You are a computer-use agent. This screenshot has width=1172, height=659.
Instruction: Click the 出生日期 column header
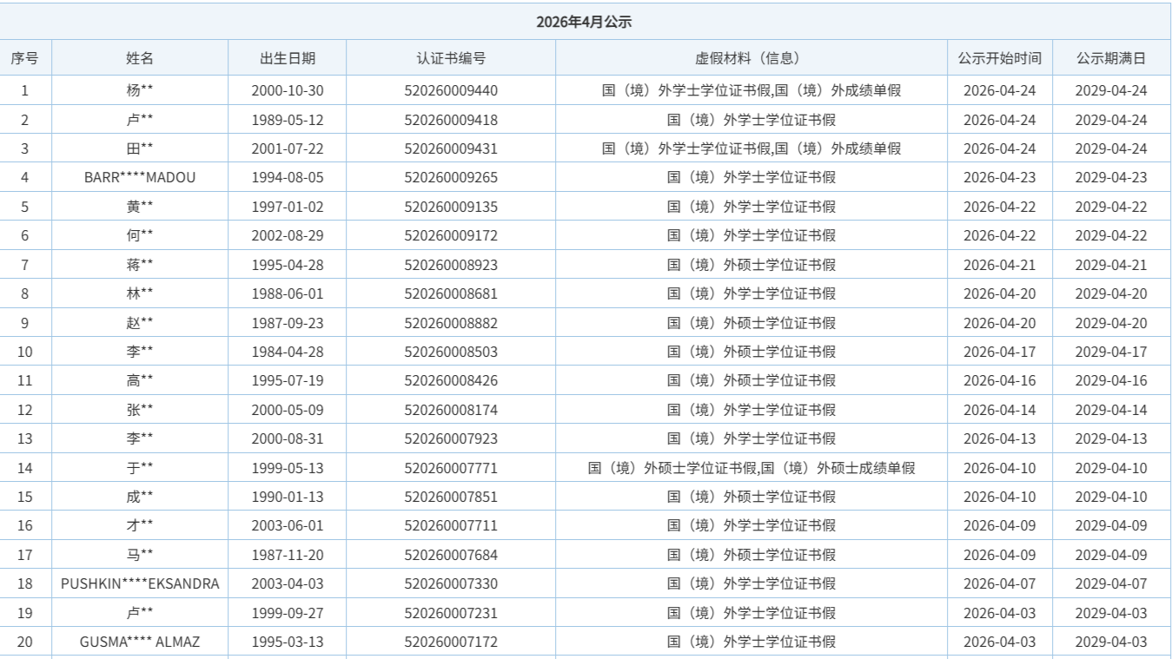tap(288, 59)
